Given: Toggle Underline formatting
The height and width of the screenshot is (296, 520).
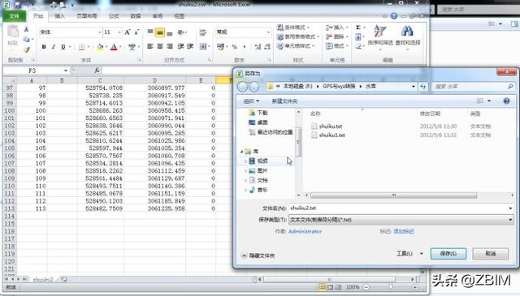Looking at the screenshot, I should click(x=63, y=47).
